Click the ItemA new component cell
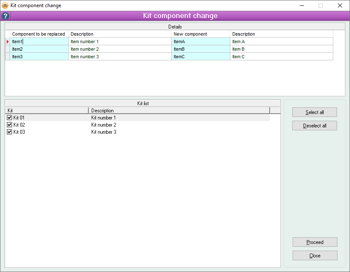 click(200, 41)
